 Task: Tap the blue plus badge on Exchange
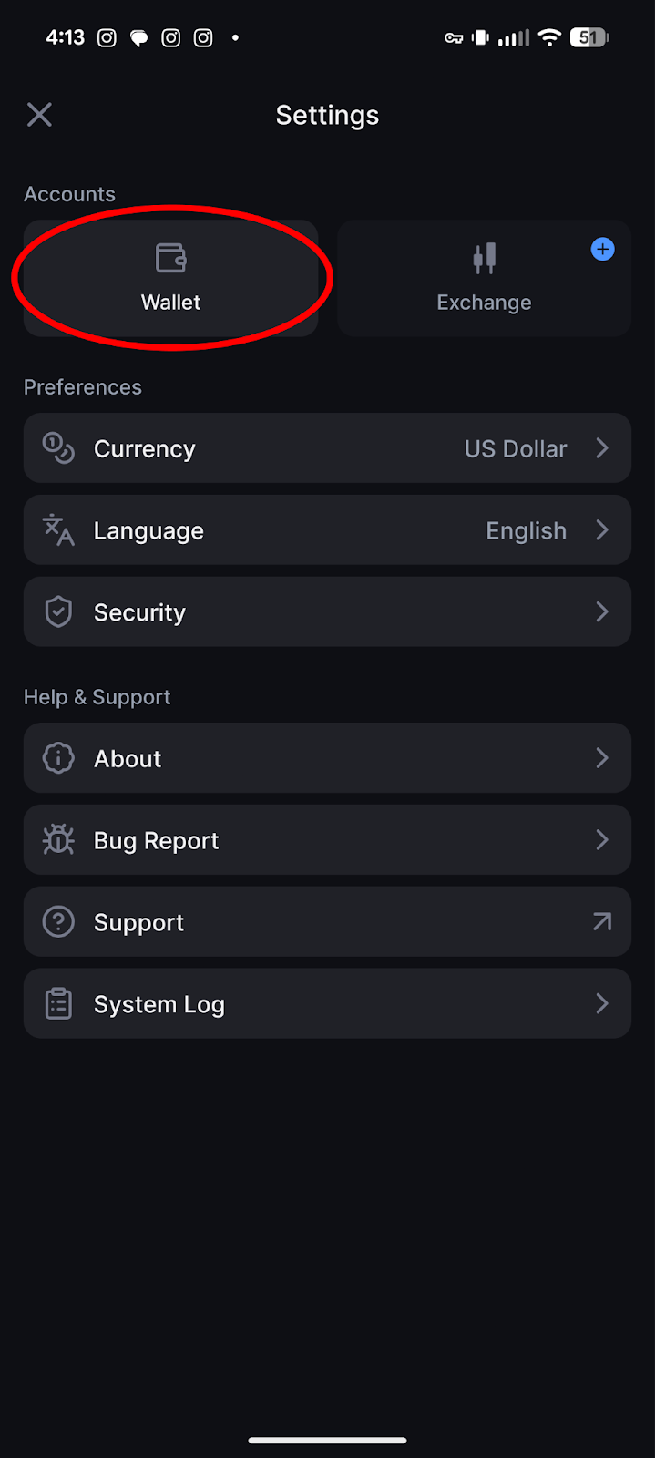pos(602,250)
